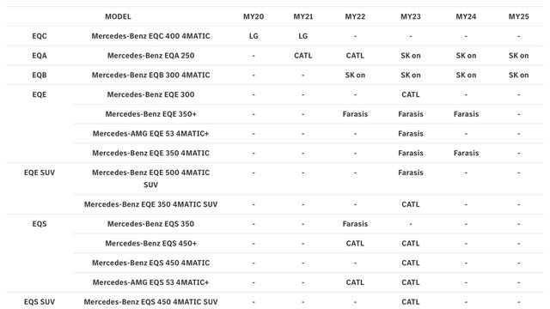Select Mercedes-Benz EQB 300 4MATIC text
The width and height of the screenshot is (550, 309).
[151, 75]
